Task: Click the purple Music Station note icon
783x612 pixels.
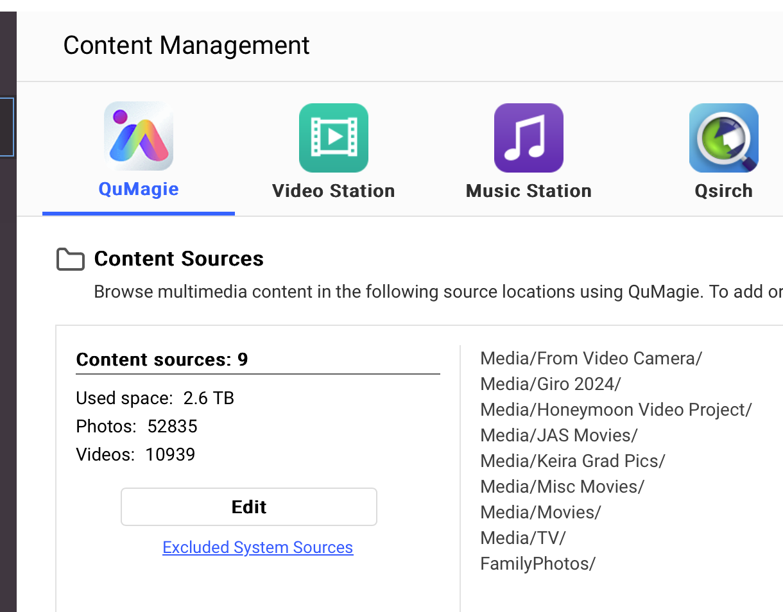Action: tap(528, 137)
